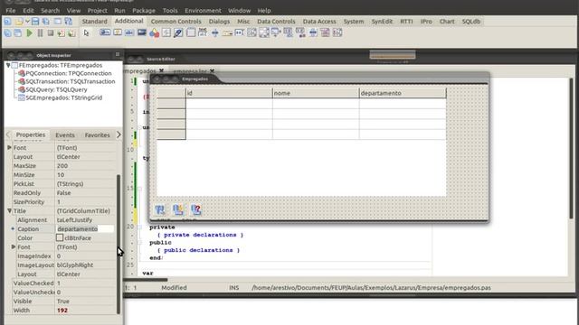The image size is (579, 325).
Task: Click the View Forms toolbar icon
Action: pyautogui.click(x=18, y=33)
